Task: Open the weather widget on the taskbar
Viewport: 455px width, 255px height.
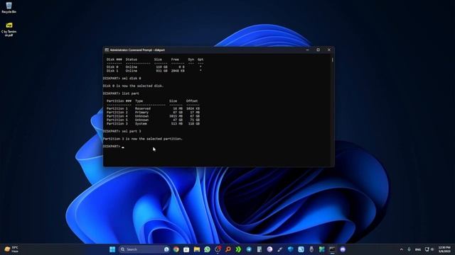Action: coord(11,249)
